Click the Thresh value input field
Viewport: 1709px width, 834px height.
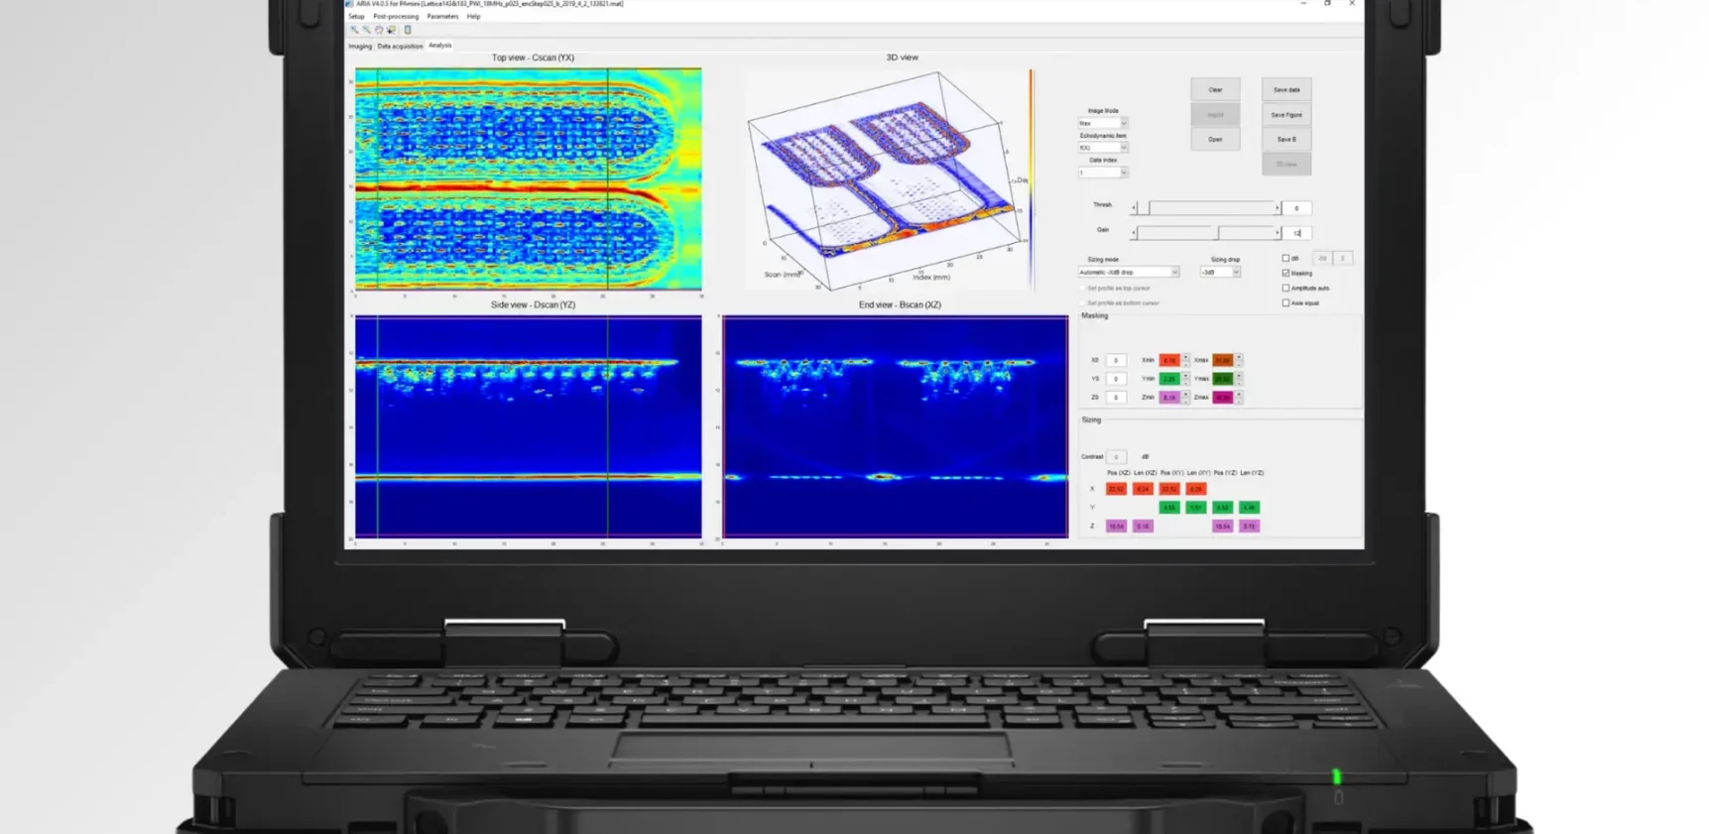tap(1296, 208)
